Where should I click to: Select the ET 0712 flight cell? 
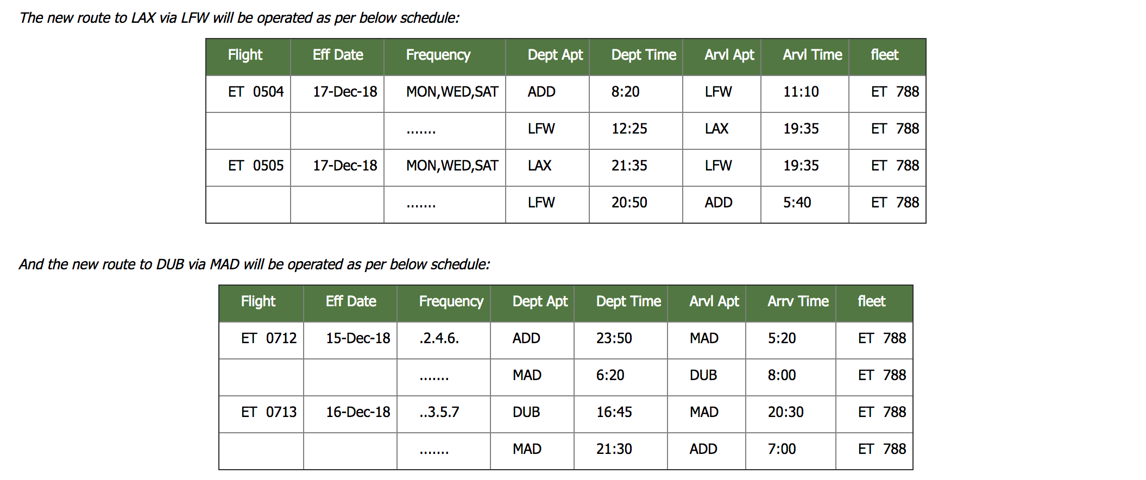point(268,338)
